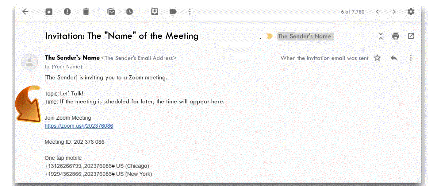Viewport: 437px width, 186px height.
Task: Toggle the importance marker beside subject
Action: (270, 36)
